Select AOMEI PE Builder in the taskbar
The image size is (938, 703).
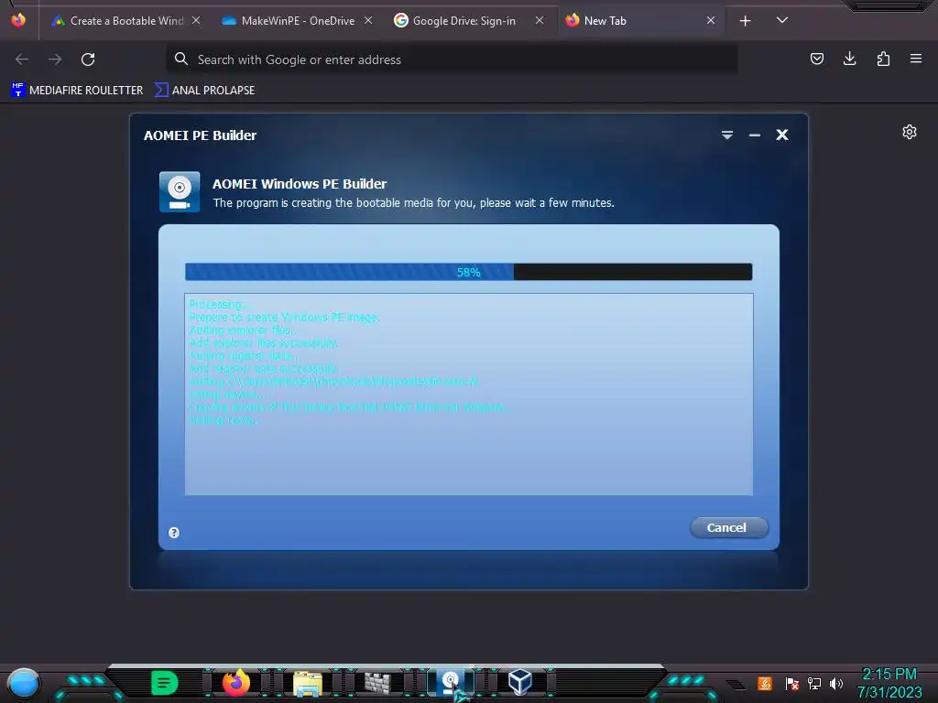pos(451,683)
